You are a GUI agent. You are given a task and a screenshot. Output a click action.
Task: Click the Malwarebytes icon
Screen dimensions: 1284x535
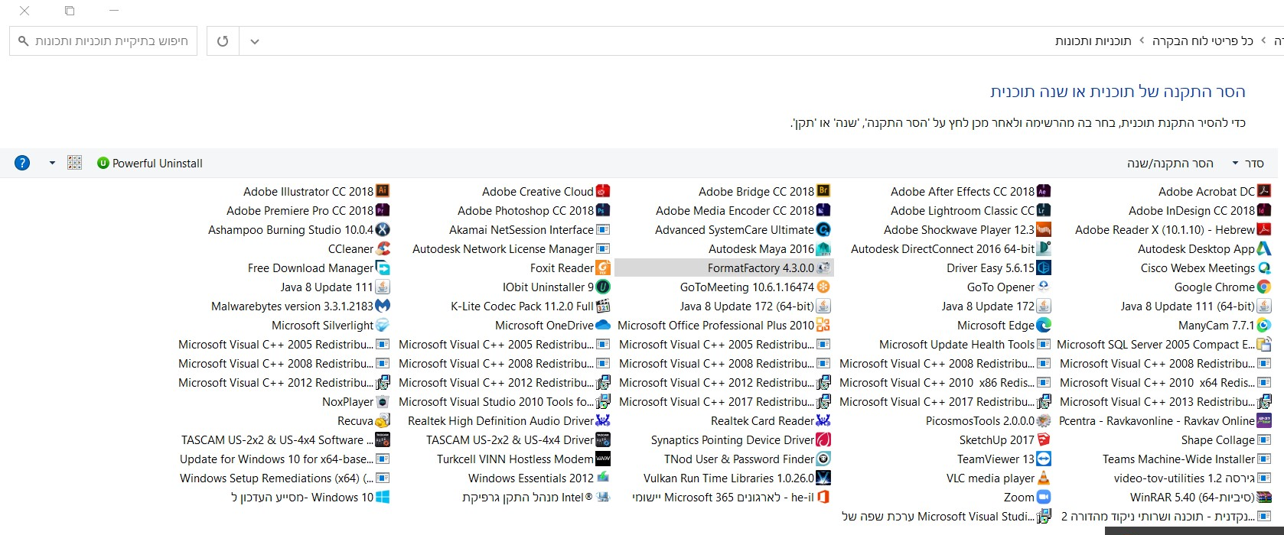pos(383,306)
